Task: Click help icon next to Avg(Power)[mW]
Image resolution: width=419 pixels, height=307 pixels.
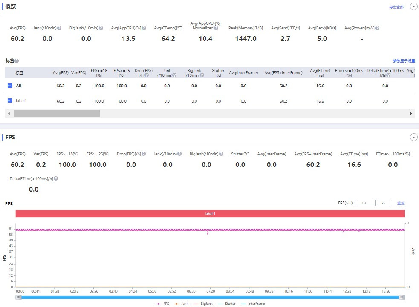Action: (377, 28)
